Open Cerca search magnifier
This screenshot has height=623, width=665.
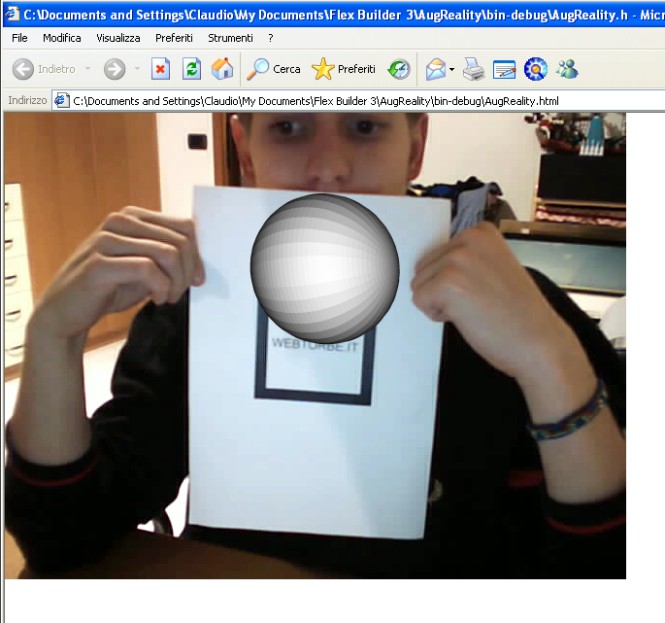274,69
